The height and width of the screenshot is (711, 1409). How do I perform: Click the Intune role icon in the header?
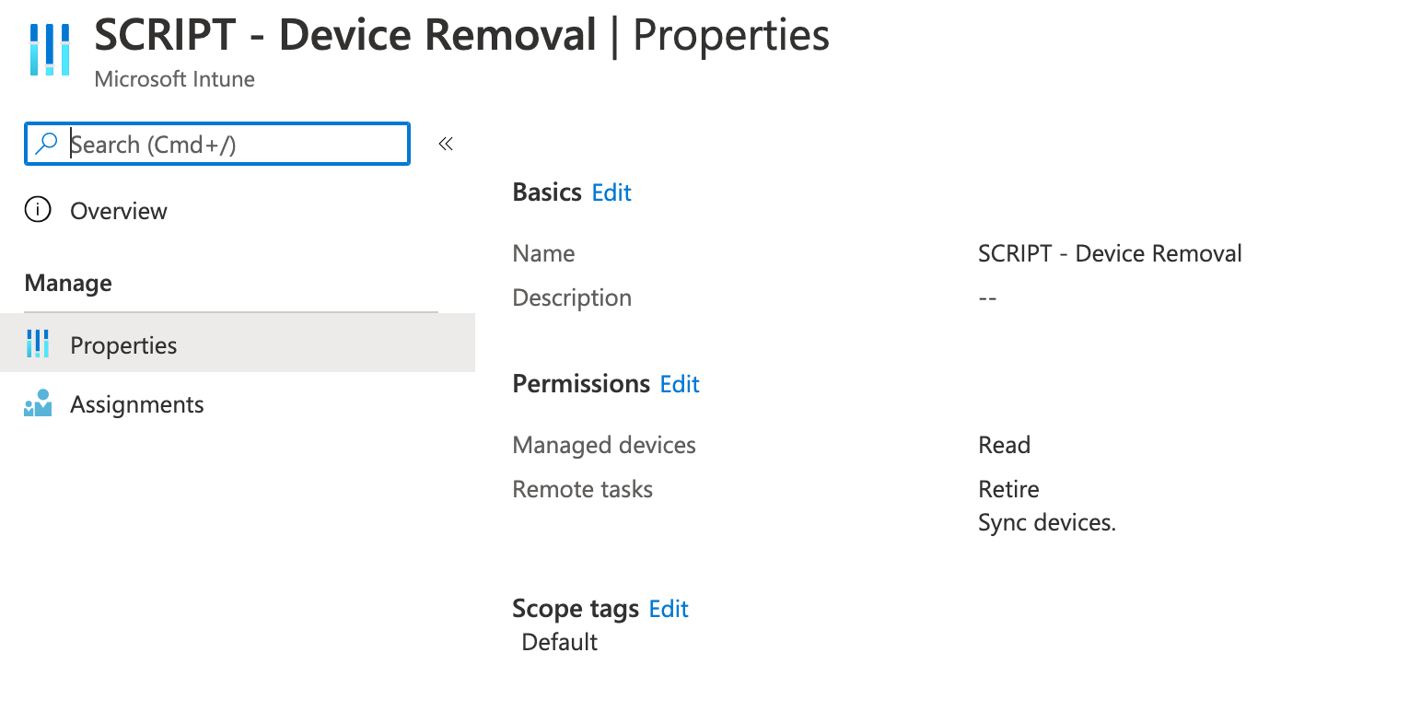coord(50,49)
